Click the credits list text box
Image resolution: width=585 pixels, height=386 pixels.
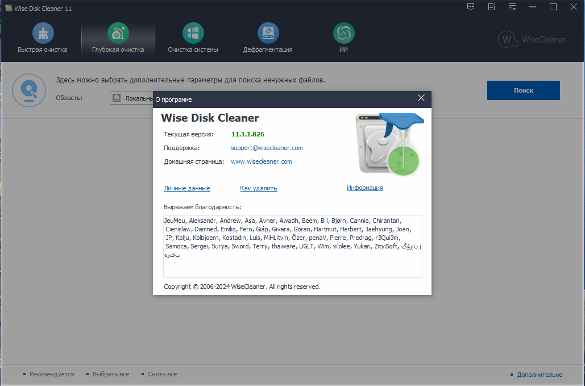tap(292, 247)
